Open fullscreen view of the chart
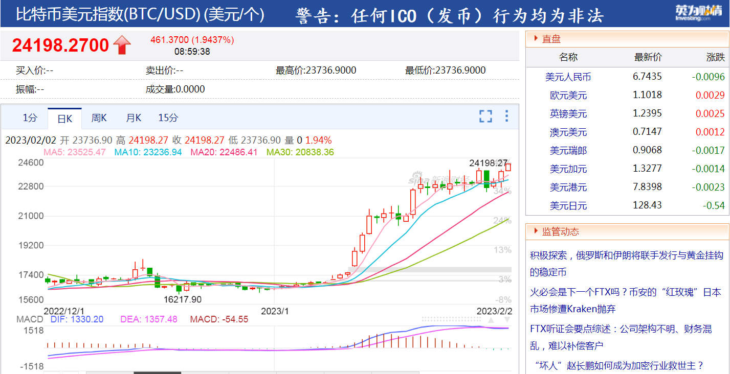This screenshot has width=730, height=374. tap(485, 116)
